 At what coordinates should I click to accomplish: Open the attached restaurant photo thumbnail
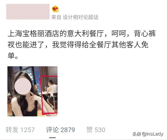point(32,91)
